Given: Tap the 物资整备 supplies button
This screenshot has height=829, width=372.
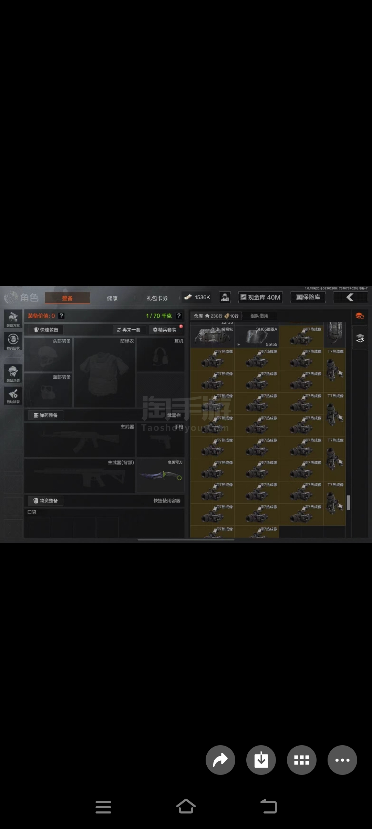Looking at the screenshot, I should click(46, 500).
